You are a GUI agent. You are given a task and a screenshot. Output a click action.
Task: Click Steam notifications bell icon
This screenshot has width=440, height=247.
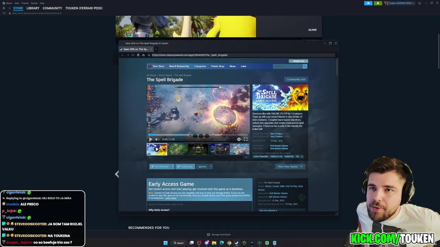click(378, 3)
